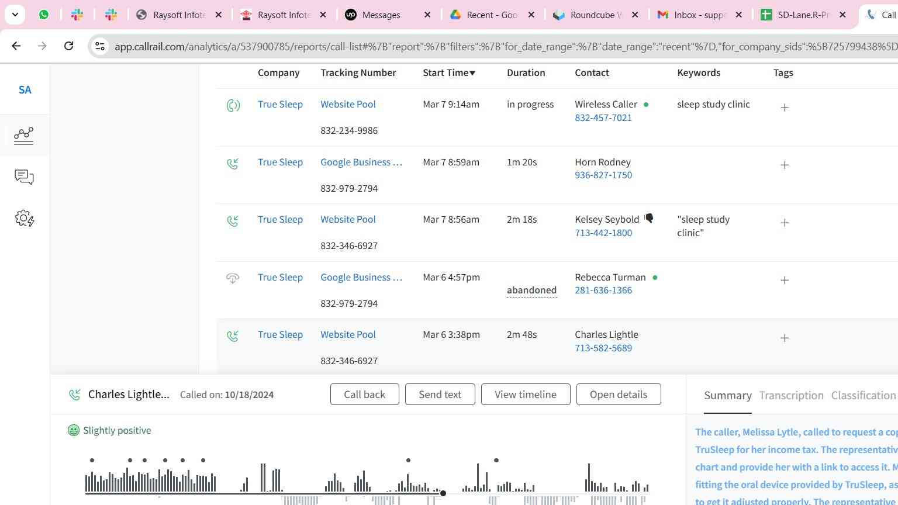Add a tag to Kelsey Seybold call
This screenshot has width=898, height=505.
click(785, 223)
